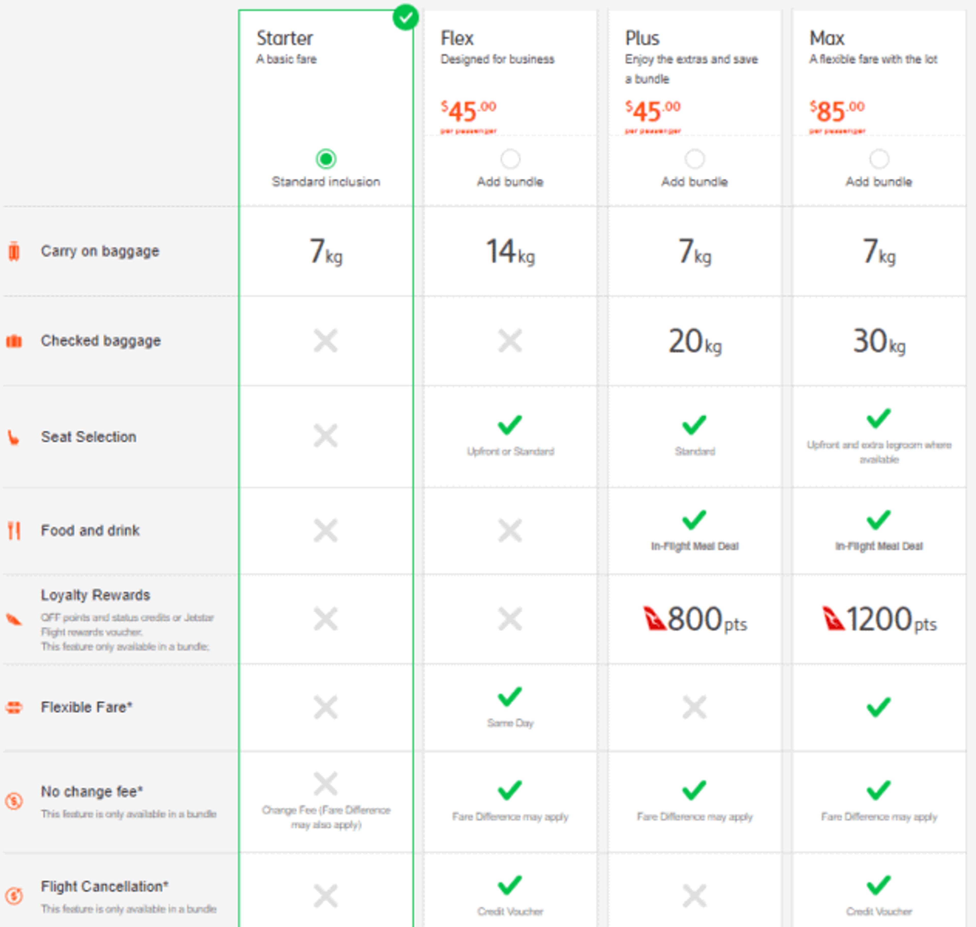This screenshot has width=976, height=927.
Task: Click the Carry on baggage suitcase icon
Action: pos(14,251)
